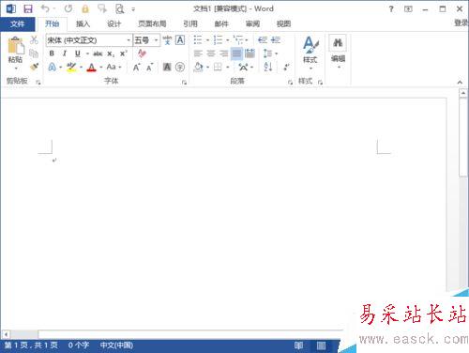The image size is (469, 353).
Task: Click the Copy icon
Action: tap(34, 54)
